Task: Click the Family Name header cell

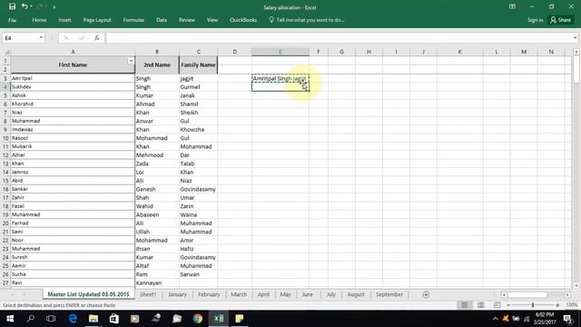Action: pyautogui.click(x=198, y=64)
